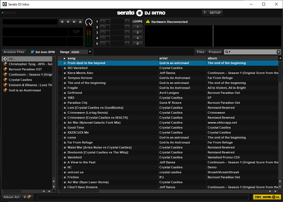Set a 4 beat auto loop
Viewport: 283px width, 202px height.
click(x=138, y=38)
